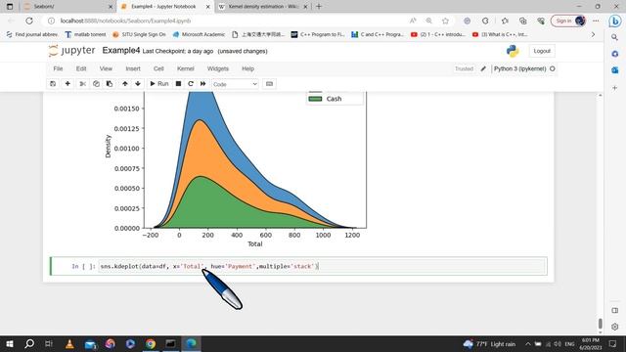Open 'SJTU Single Sign On' bookmark
626x352 pixels.
coord(139,35)
